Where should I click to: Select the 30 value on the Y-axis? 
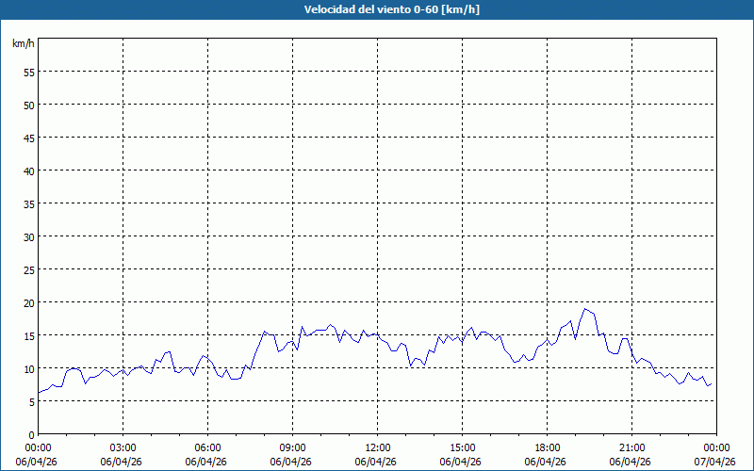tap(29, 236)
